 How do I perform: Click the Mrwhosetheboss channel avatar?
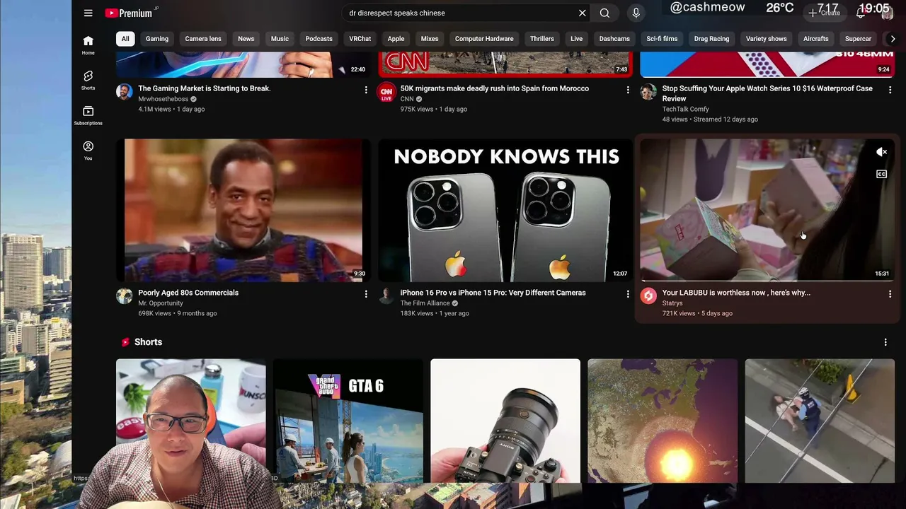[125, 92]
